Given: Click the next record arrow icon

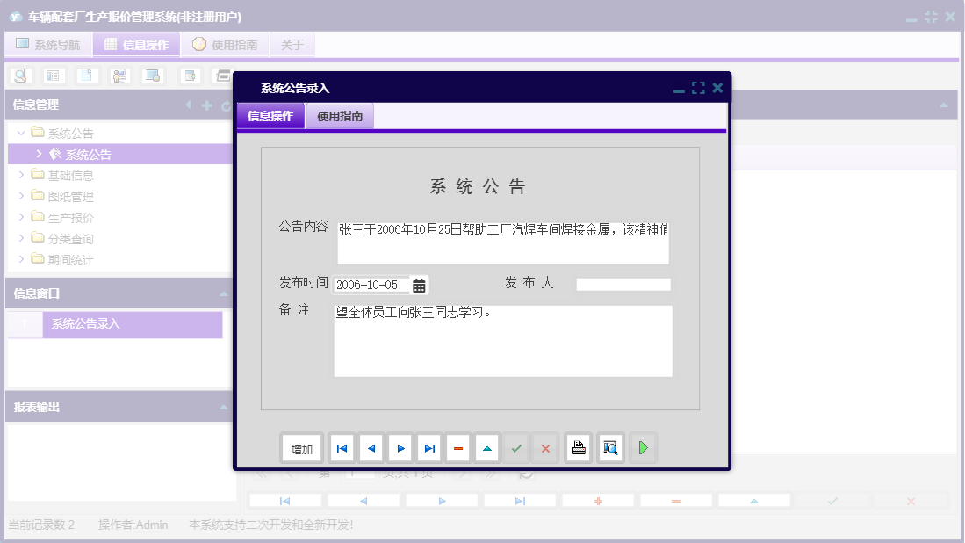Looking at the screenshot, I should tap(400, 447).
